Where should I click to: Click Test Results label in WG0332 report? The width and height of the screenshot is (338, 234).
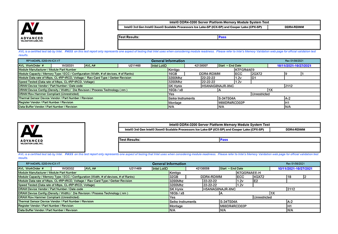point(130,140)
